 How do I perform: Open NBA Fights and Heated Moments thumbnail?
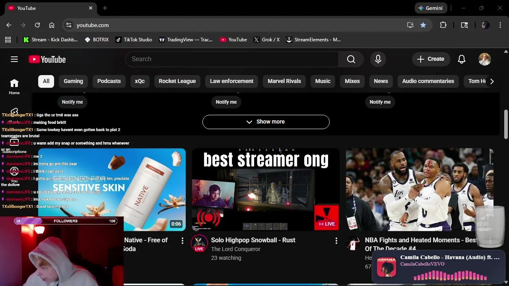[420, 189]
